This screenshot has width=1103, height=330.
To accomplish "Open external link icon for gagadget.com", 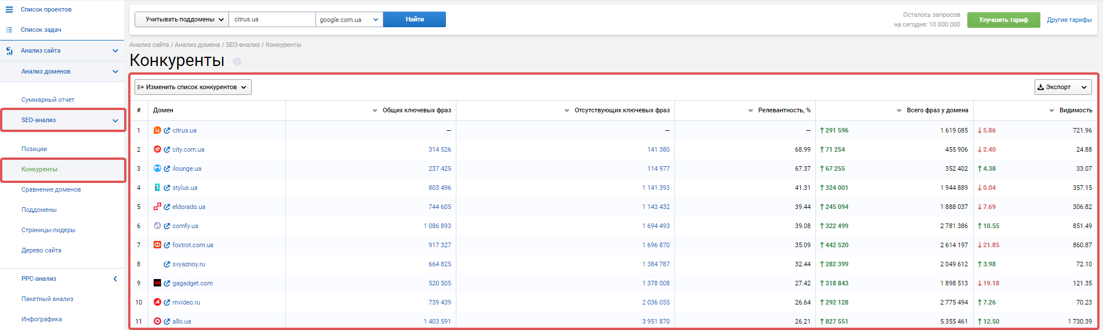I will tap(167, 284).
